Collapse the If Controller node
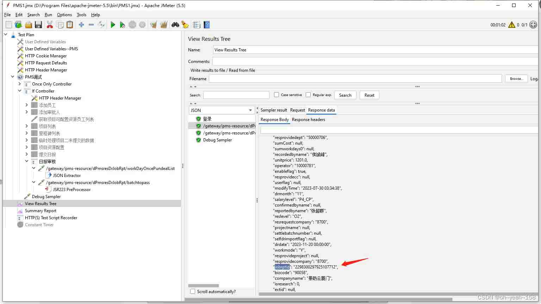Viewport: 541px width, 304px height. point(20,91)
